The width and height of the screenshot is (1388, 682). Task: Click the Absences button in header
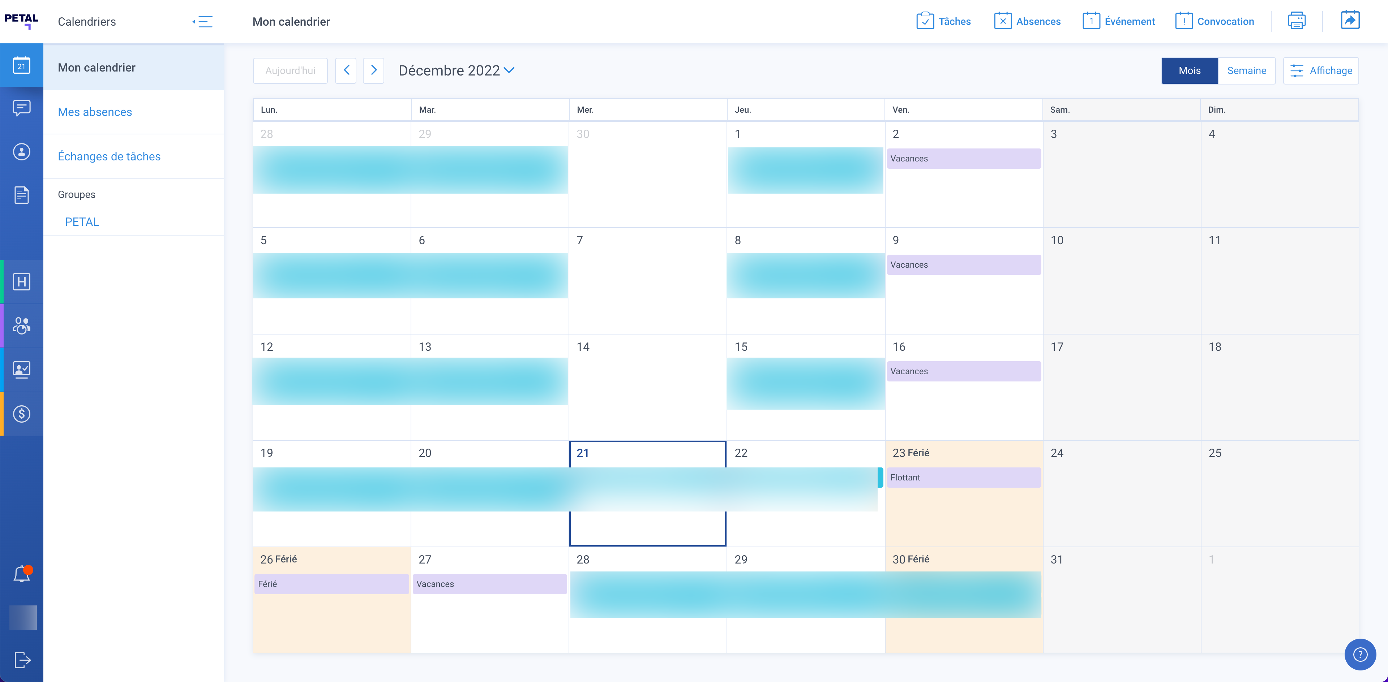point(1027,22)
